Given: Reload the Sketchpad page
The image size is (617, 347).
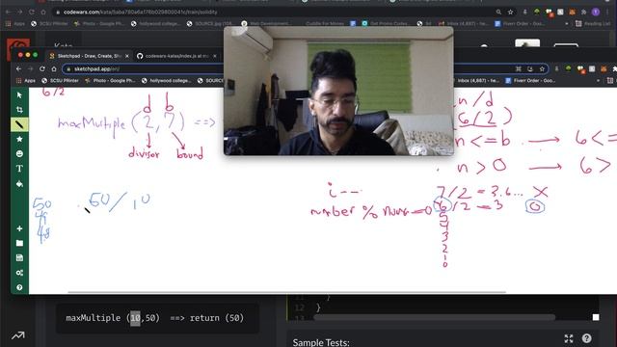Looking at the screenshot, I should point(42,68).
